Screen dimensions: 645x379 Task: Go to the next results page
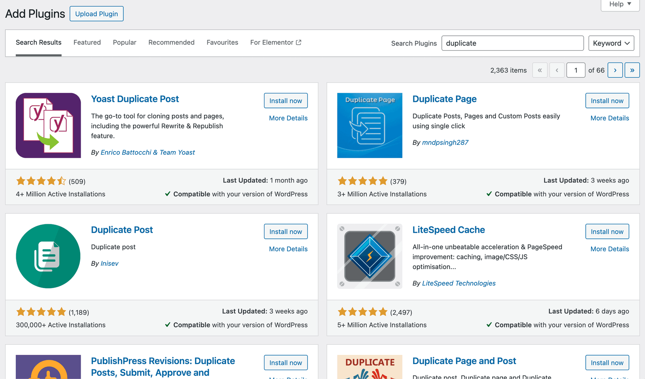click(615, 70)
